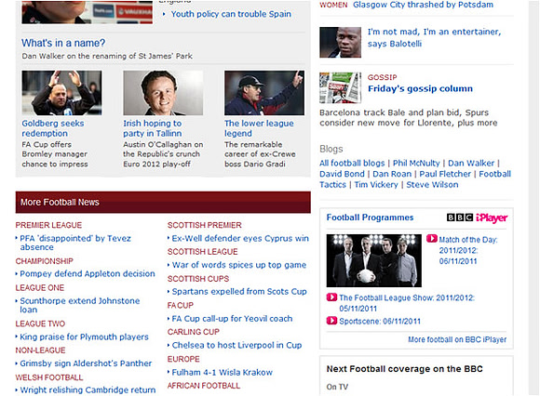Open Football Programmes heading link

click(370, 218)
